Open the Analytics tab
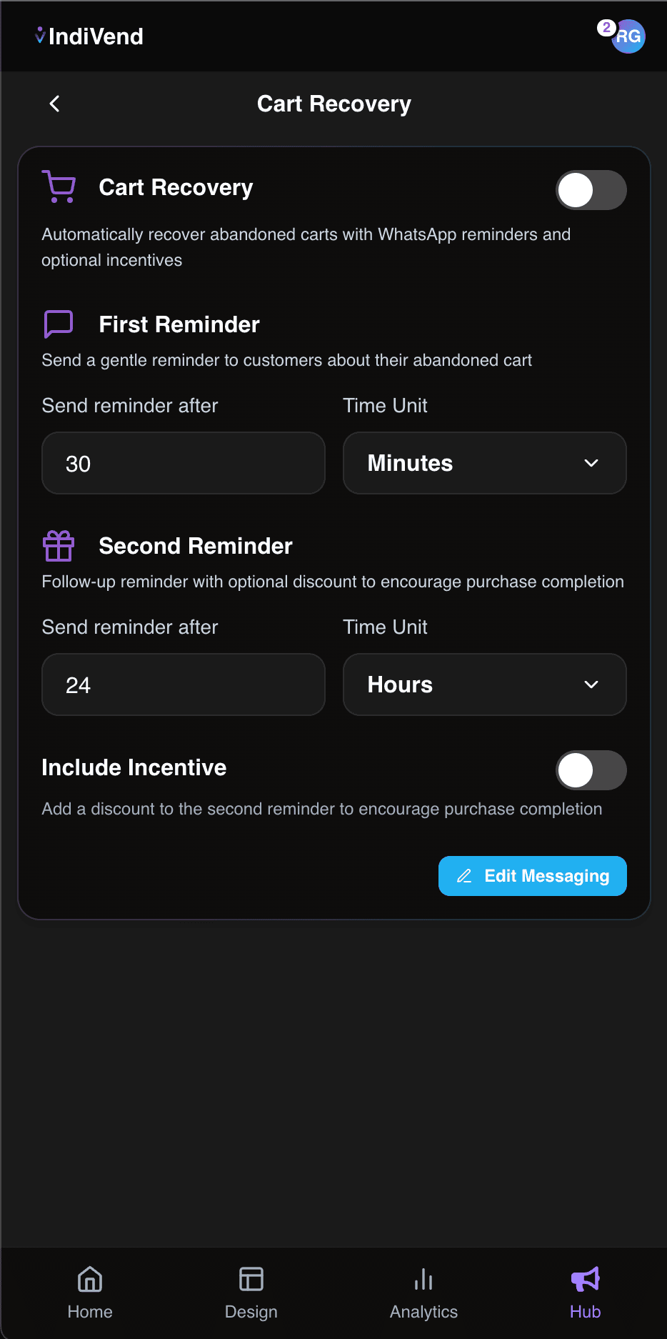 tap(423, 1290)
